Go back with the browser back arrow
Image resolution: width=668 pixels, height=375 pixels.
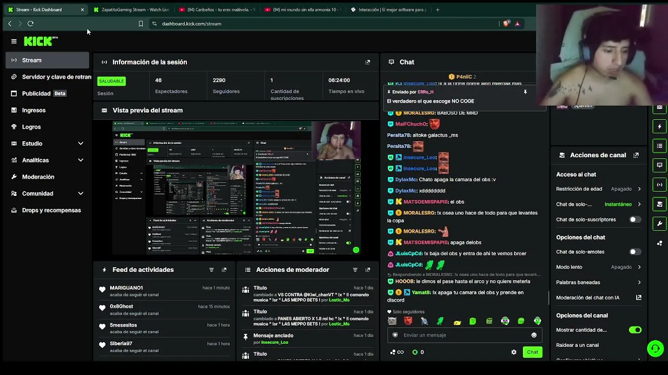(x=9, y=23)
